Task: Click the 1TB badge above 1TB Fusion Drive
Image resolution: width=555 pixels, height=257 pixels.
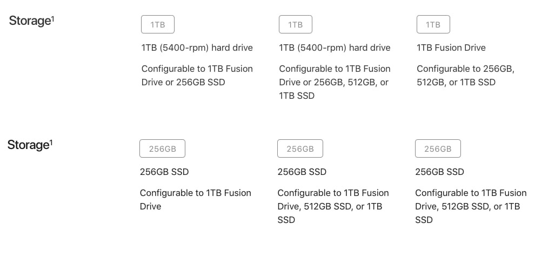Action: [433, 24]
